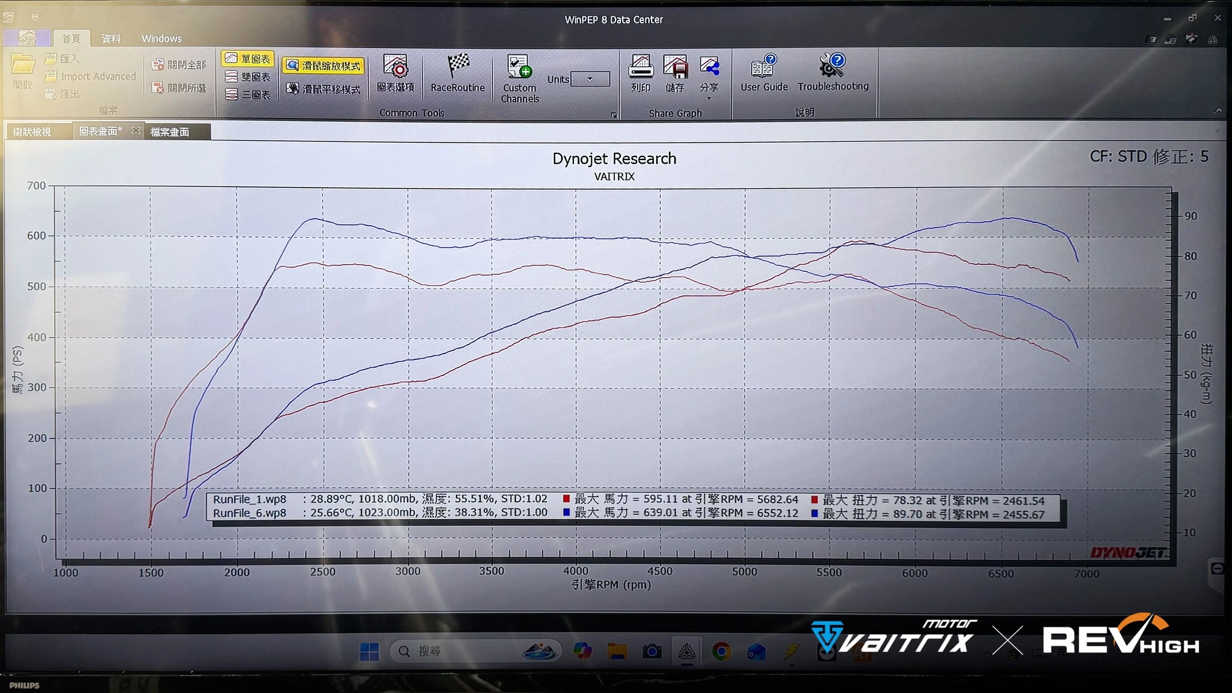Screen dimensions: 1232x693
Task: Open the Units dropdown box
Action: (590, 79)
